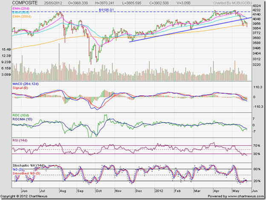Screen dimensions: 266x200
Task: Click the Charted By MOBUGOBU credit
Action: pyautogui.click(x=232, y=3)
